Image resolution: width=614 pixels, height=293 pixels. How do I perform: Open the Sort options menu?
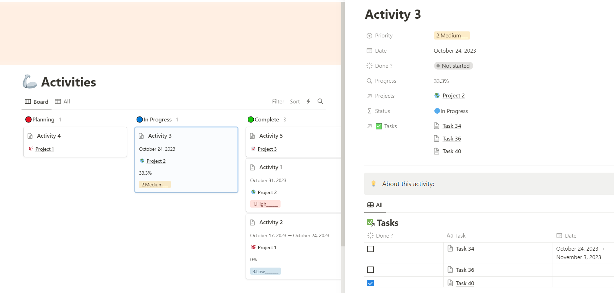pyautogui.click(x=295, y=102)
